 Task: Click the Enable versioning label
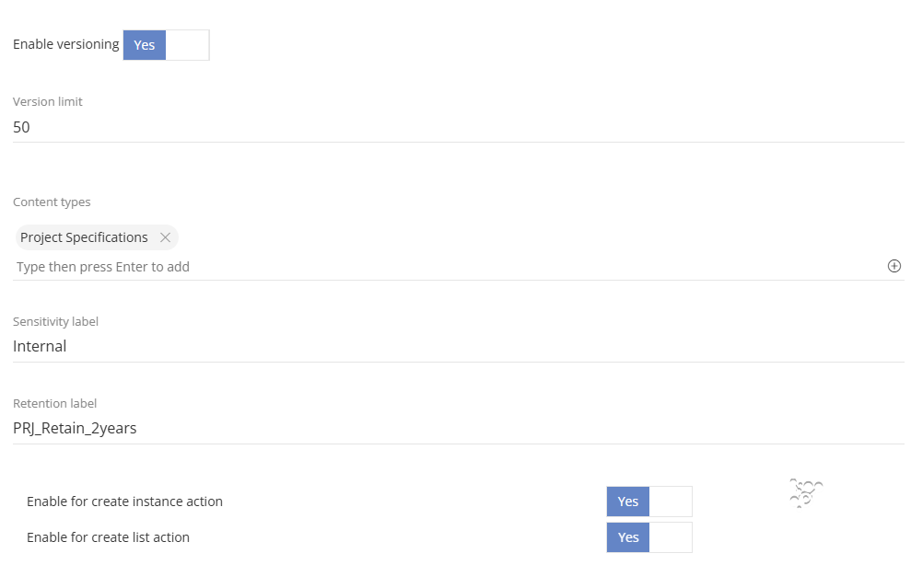click(x=65, y=44)
